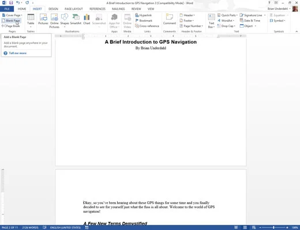300x230 pixels.
Task: Open the Cover Page dropdown
Action: point(12,15)
